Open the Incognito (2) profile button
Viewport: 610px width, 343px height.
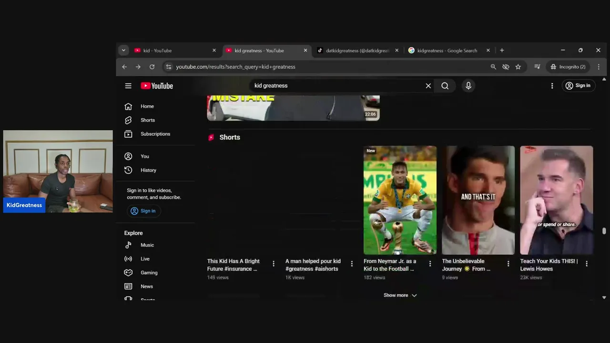[x=568, y=67]
